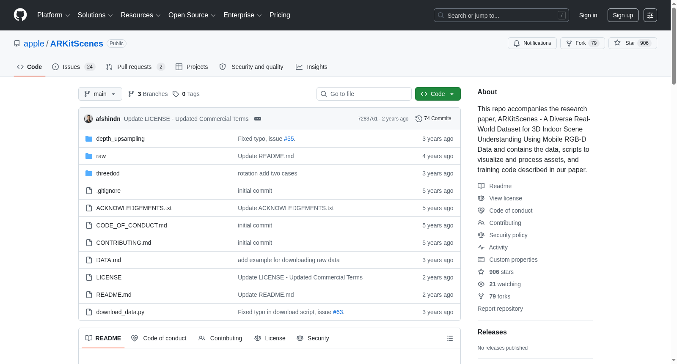
Task: Fork the repository using Fork button
Action: [583, 43]
